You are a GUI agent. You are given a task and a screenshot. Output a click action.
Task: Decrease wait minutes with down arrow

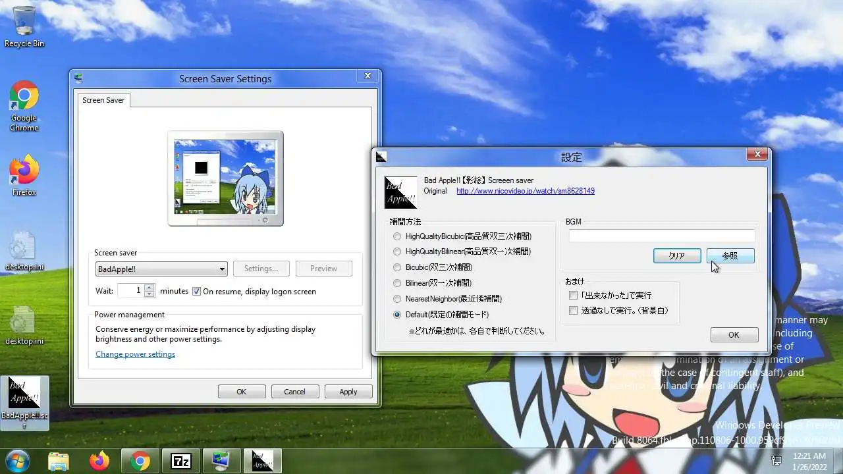pyautogui.click(x=150, y=294)
